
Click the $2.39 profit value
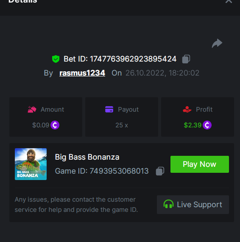coord(193,125)
